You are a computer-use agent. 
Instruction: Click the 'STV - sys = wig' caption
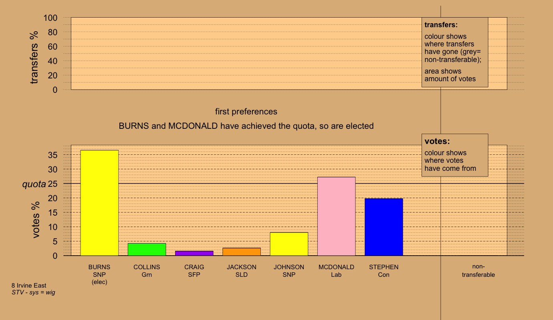[x=33, y=292]
